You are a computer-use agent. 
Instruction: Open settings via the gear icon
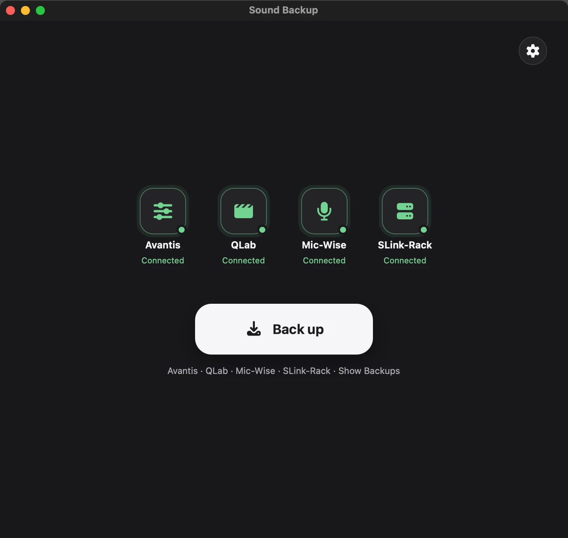click(x=532, y=51)
